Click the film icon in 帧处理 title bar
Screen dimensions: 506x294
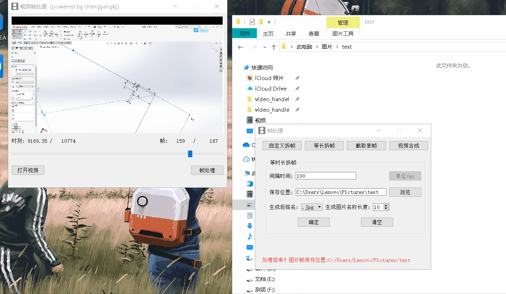(x=261, y=130)
